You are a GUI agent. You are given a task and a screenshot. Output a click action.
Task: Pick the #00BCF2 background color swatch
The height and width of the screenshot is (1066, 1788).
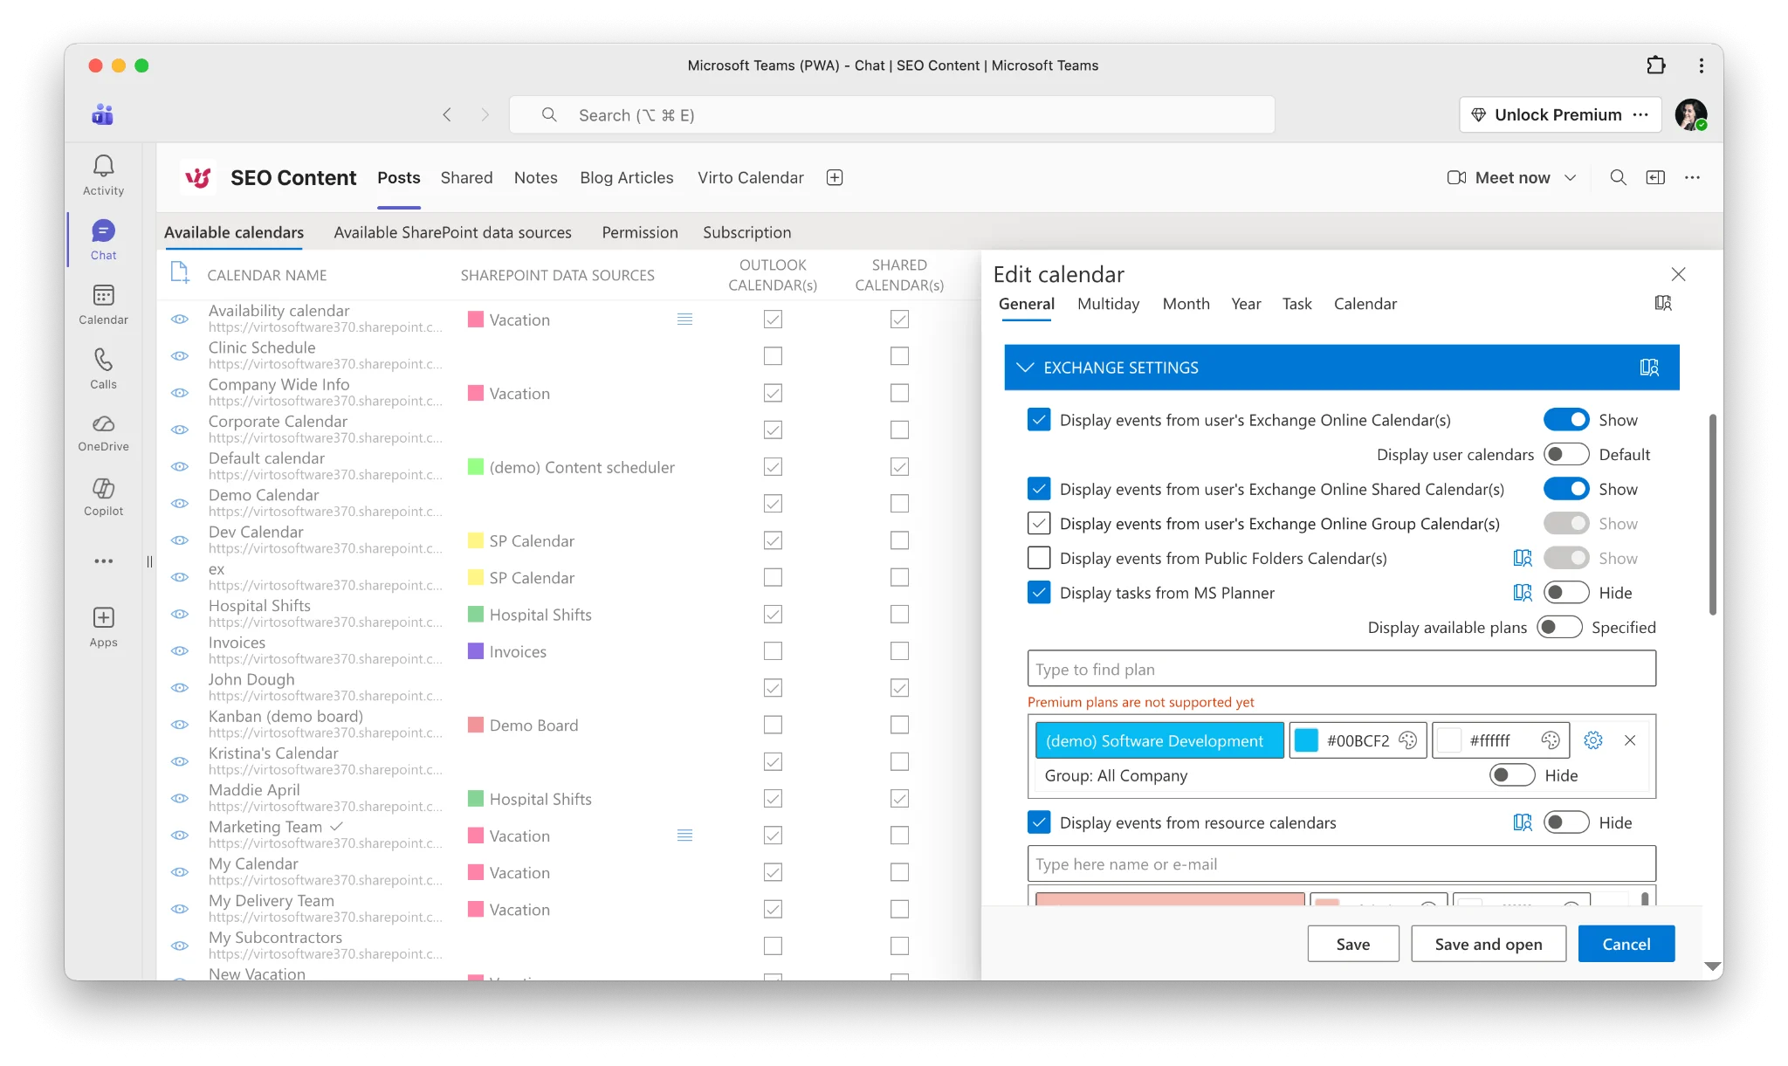click(x=1306, y=740)
